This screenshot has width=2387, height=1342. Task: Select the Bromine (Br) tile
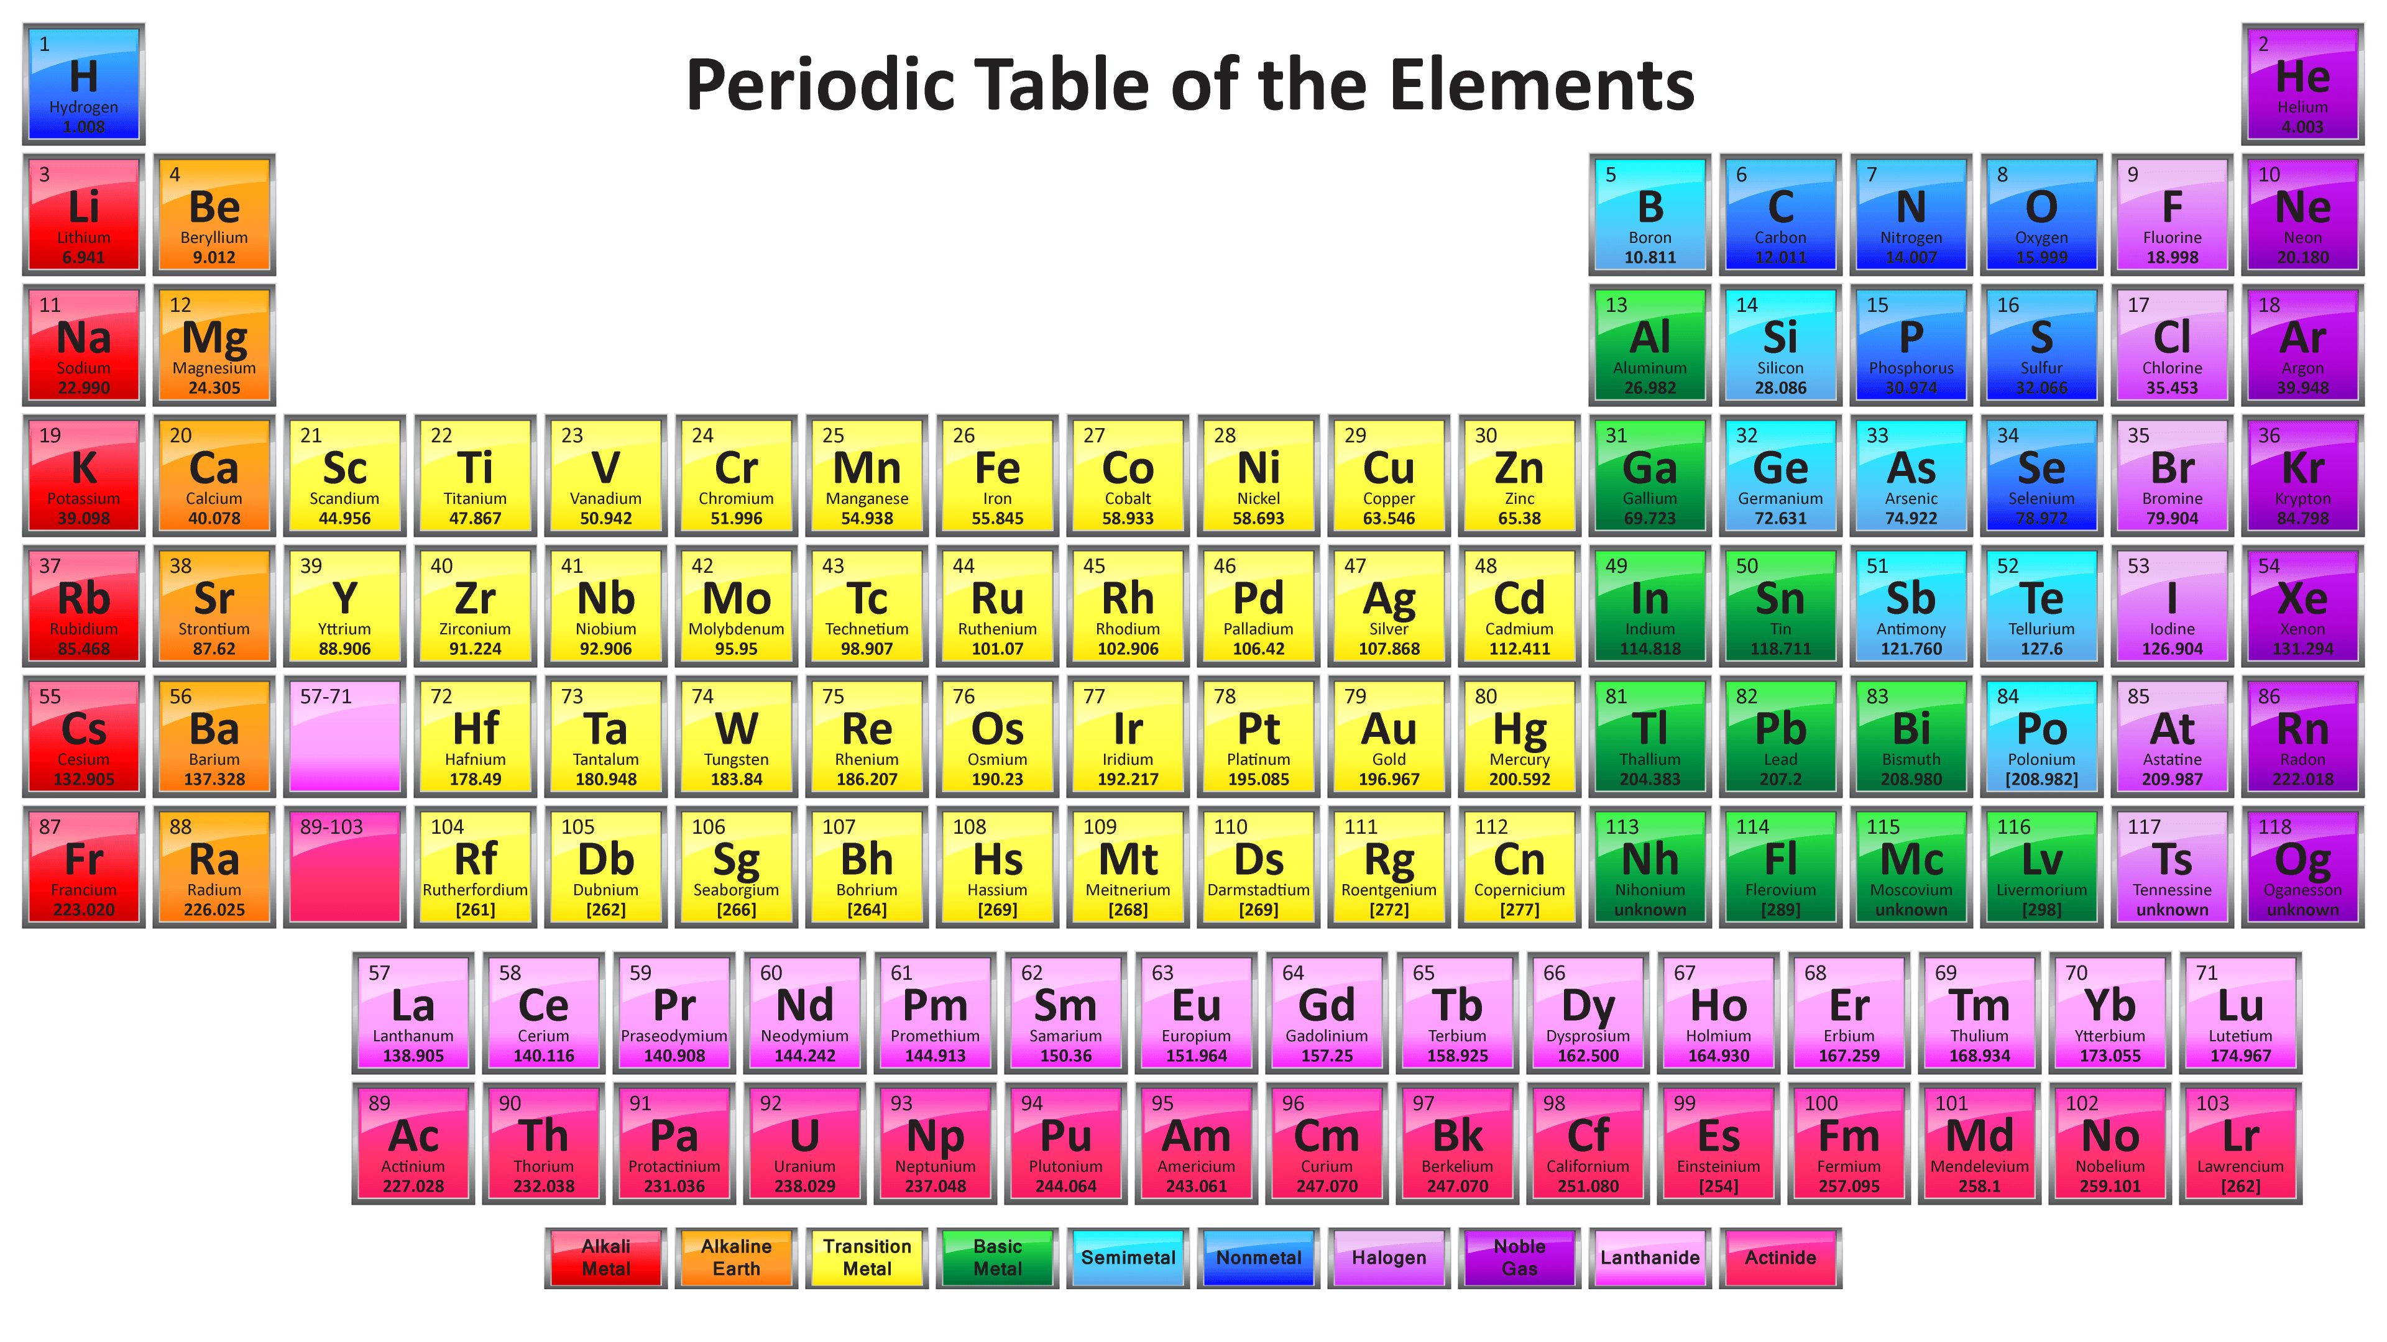click(2172, 476)
